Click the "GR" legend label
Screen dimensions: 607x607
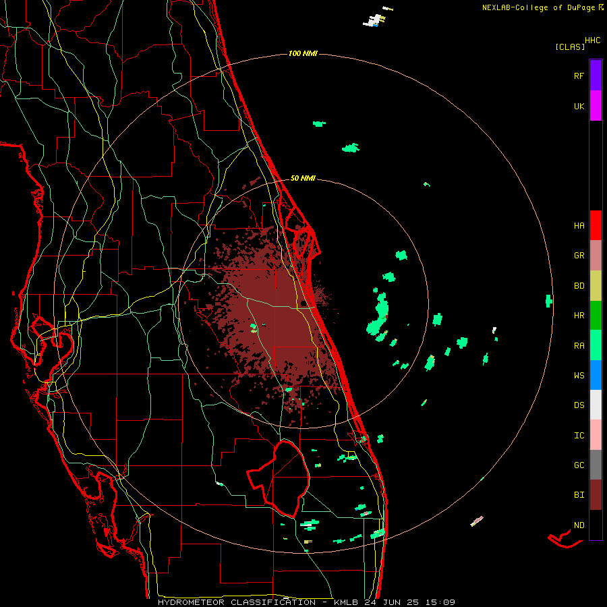click(579, 256)
